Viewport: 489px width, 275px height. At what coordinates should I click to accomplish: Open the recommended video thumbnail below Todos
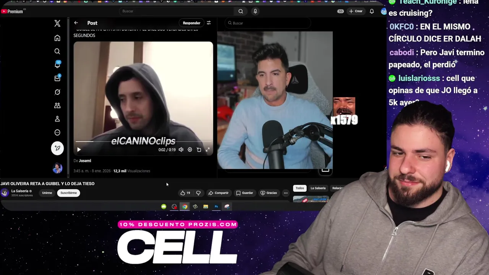[x=311, y=199]
